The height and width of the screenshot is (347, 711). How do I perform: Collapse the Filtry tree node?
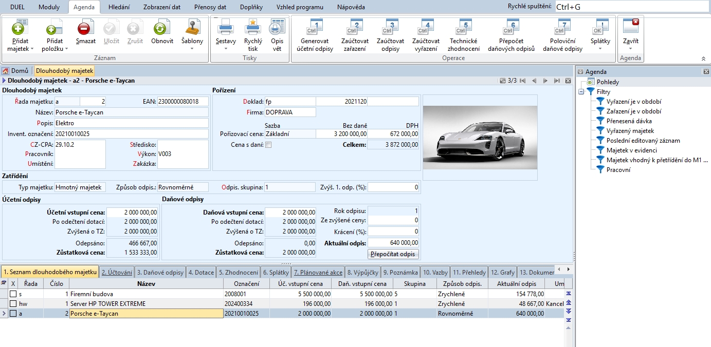pyautogui.click(x=581, y=92)
